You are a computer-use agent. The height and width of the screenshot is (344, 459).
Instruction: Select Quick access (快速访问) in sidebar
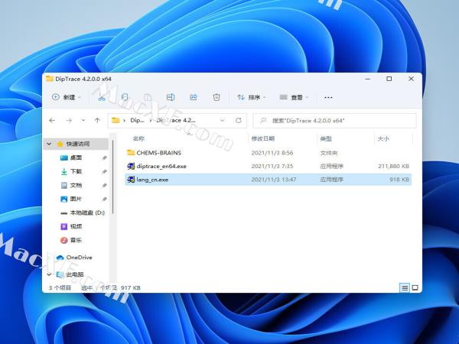coord(77,144)
